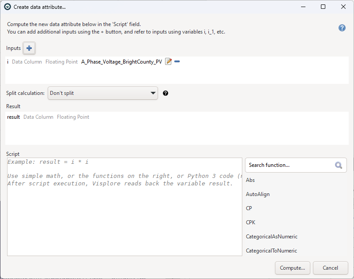Remove input i with minus icon
Image resolution: width=354 pixels, height=279 pixels.
177,61
